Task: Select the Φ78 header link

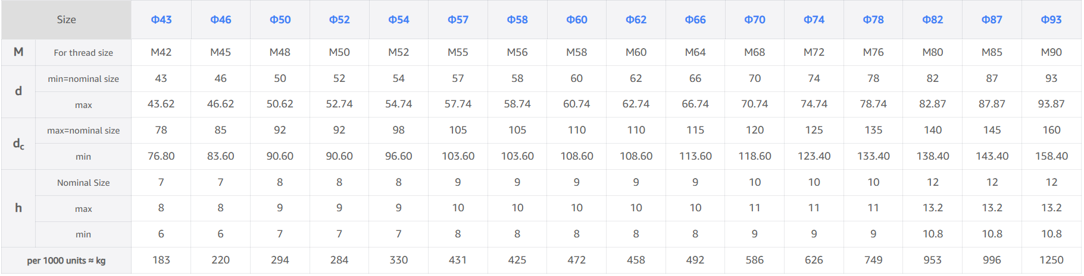Action: [x=873, y=20]
